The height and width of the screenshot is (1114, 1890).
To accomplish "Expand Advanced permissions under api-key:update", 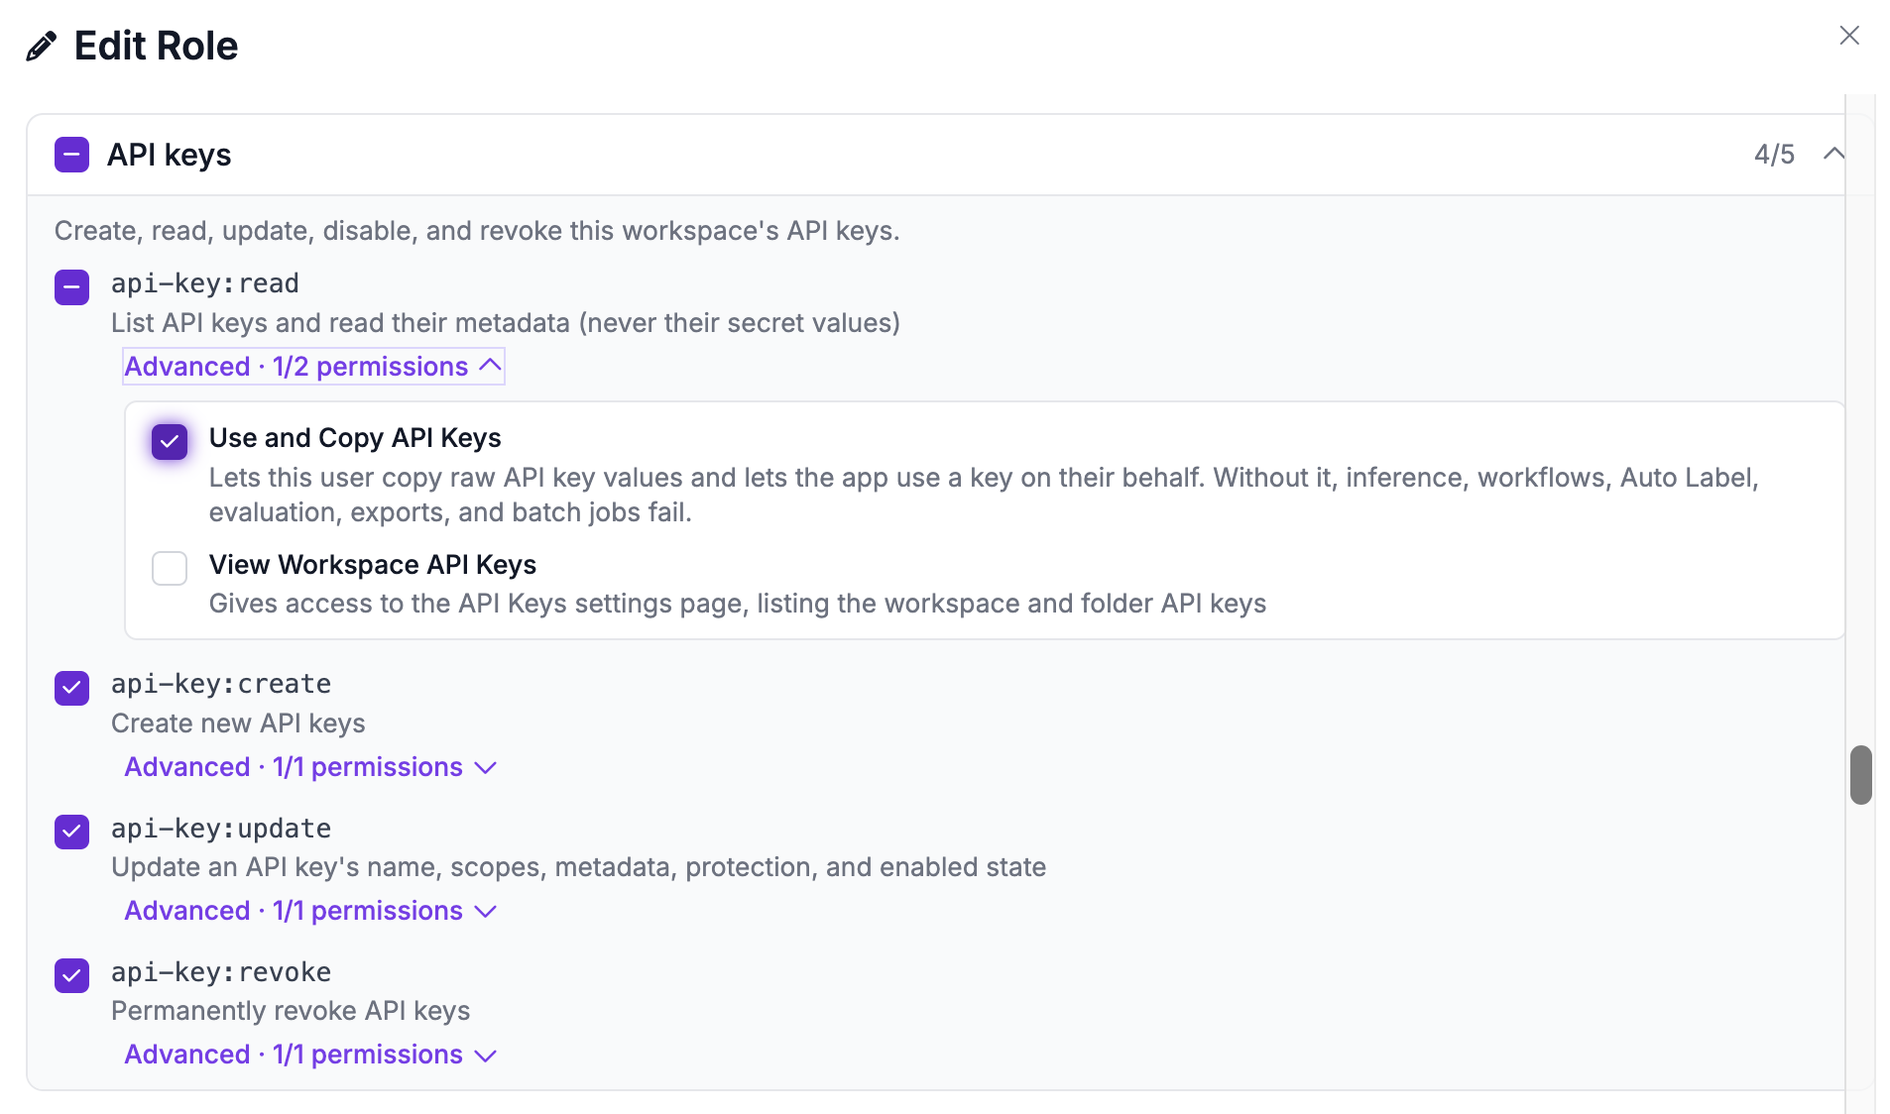I will [310, 911].
